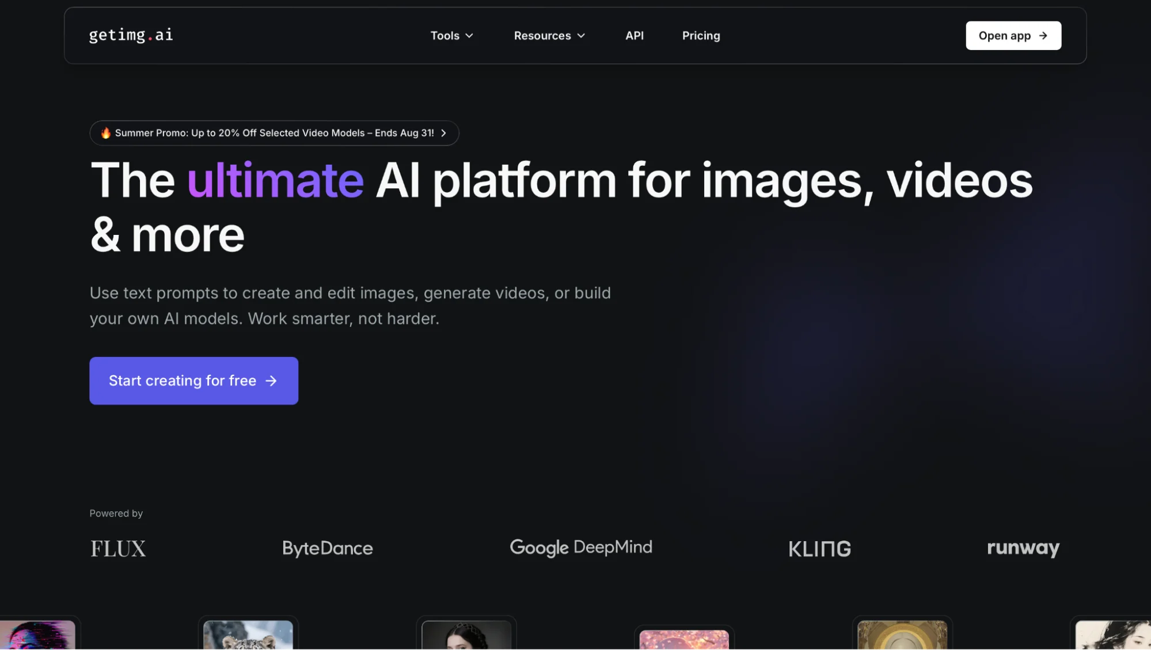The height and width of the screenshot is (650, 1151).
Task: Open the API page
Action: [635, 36]
